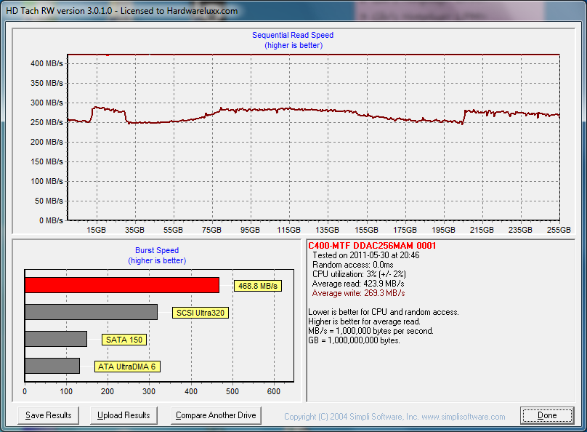Click the Sequential Read Speed title
This screenshot has width=587, height=432.
coord(293,35)
